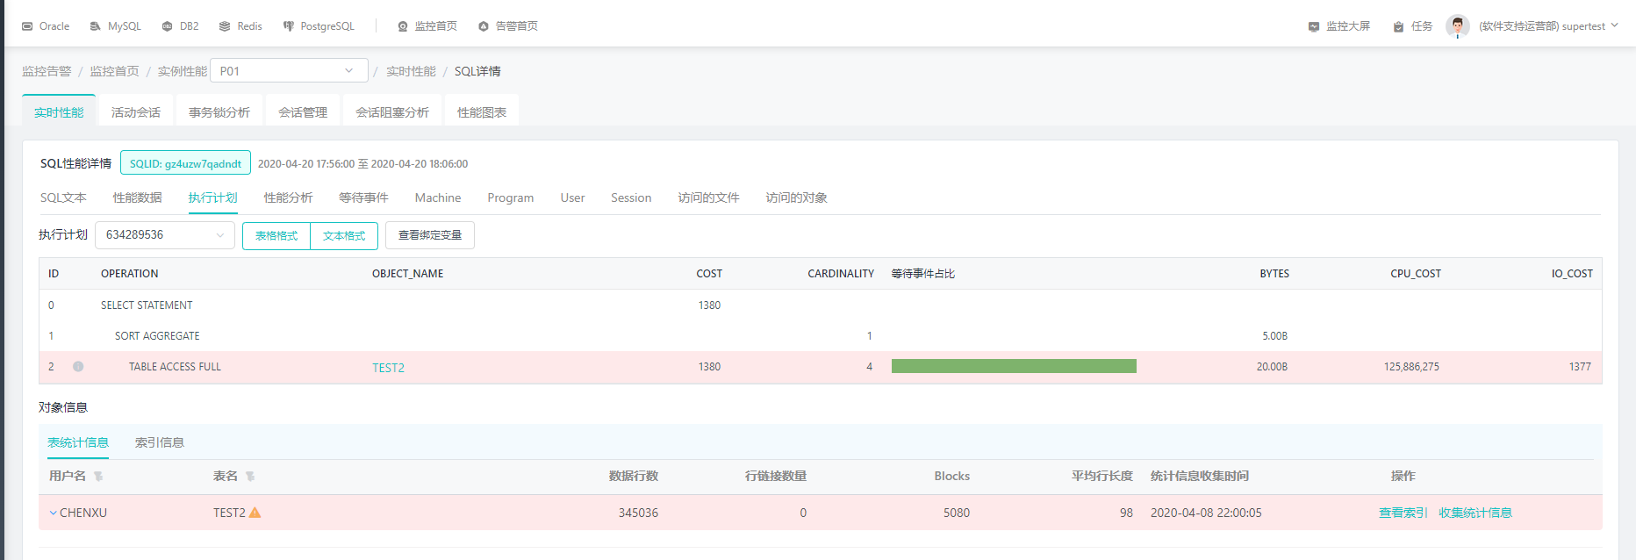Switch to the 性能图表 tab
The height and width of the screenshot is (560, 1636).
(x=482, y=111)
